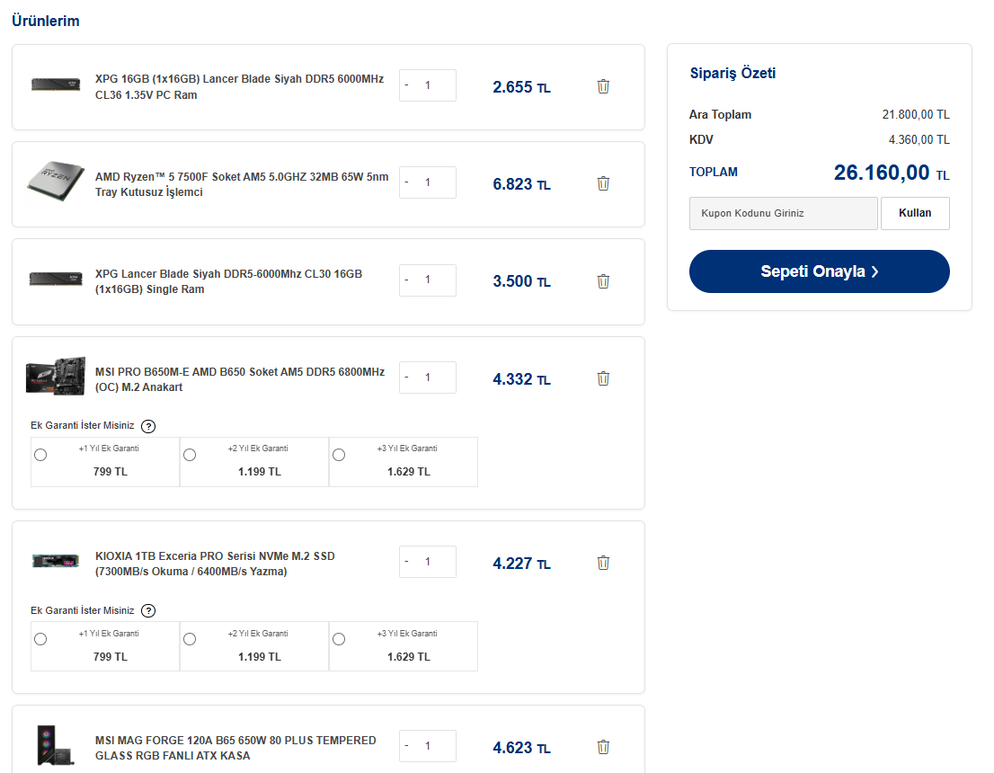Open AMD Ryzen 5 7500F product title link
This screenshot has width=994, height=773.
[242, 184]
